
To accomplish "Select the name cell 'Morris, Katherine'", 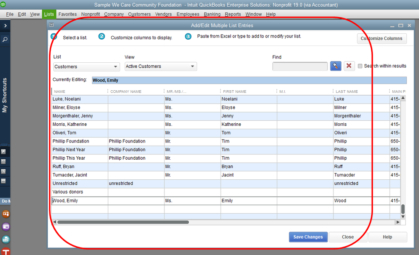I will [x=80, y=125].
